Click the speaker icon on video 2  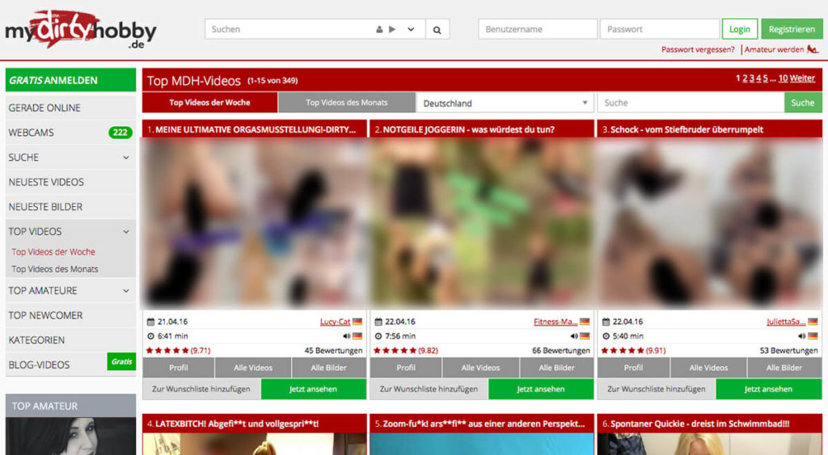tap(573, 336)
